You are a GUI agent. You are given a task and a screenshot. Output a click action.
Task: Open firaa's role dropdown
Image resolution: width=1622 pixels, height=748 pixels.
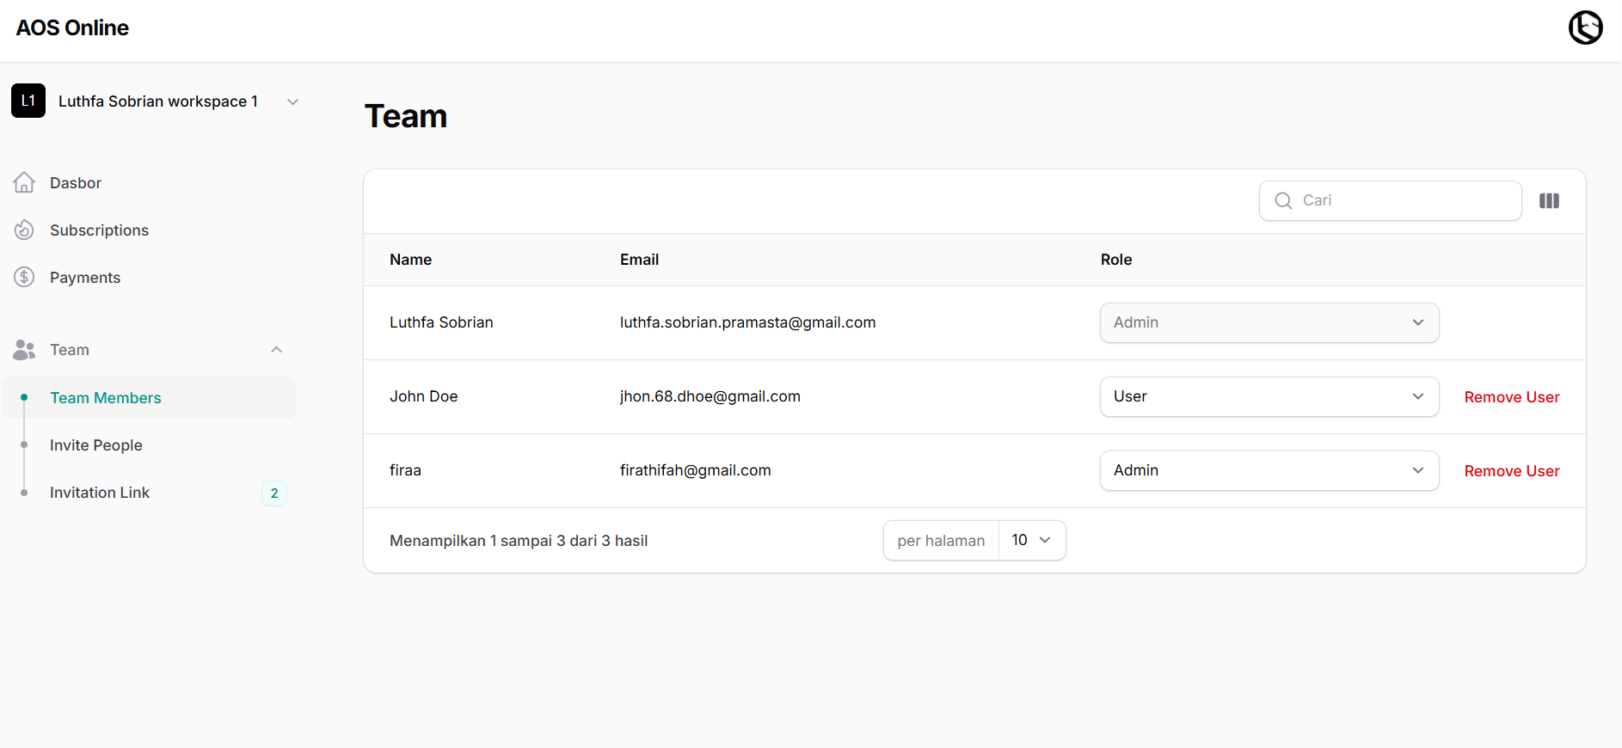click(1269, 470)
